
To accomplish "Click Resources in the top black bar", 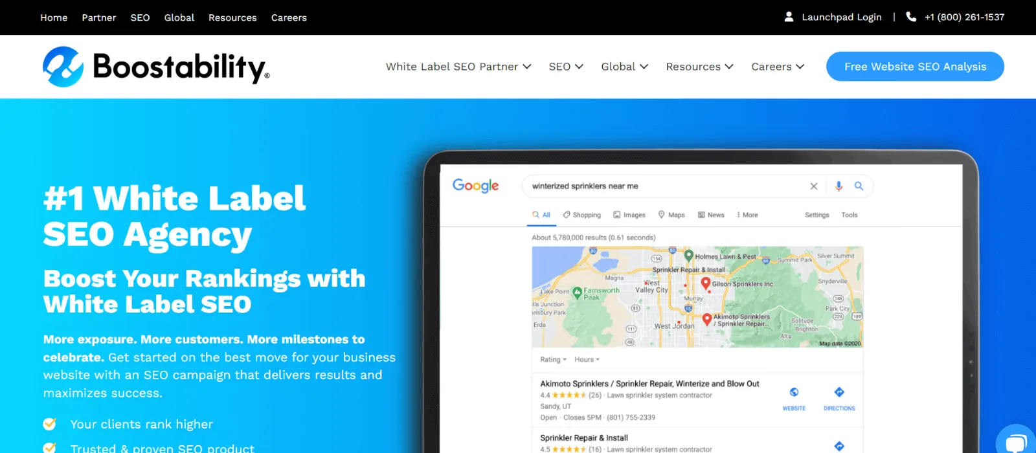I will pyautogui.click(x=232, y=17).
